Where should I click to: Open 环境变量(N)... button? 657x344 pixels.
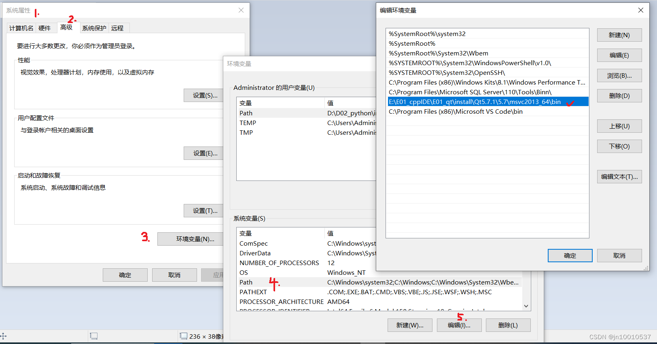pos(190,239)
